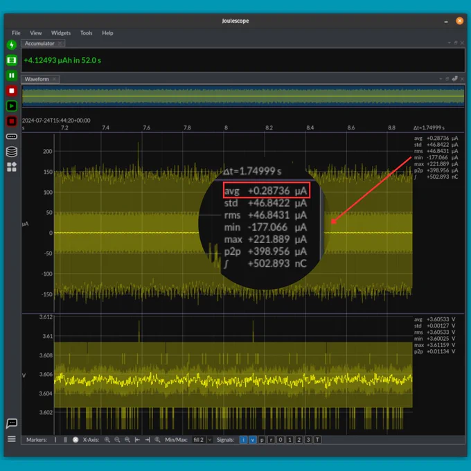Screen dimensions: 471x471
Task: Toggle the signal 1 button
Action: point(290,440)
